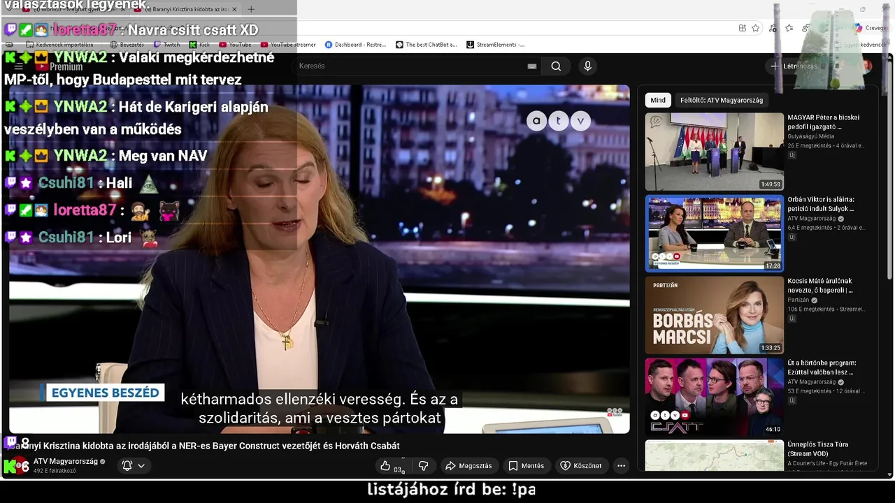Image resolution: width=895 pixels, height=503 pixels.
Task: Open Út a börtönbe program video thumbnail
Action: pos(715,397)
